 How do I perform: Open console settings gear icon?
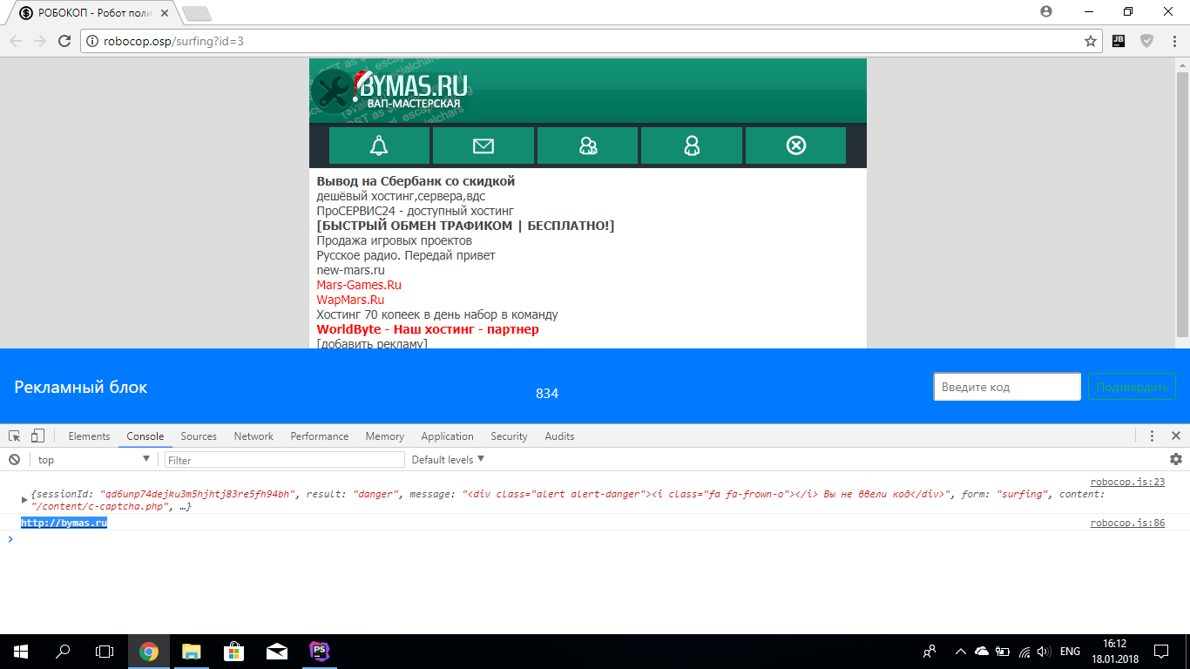1176,459
